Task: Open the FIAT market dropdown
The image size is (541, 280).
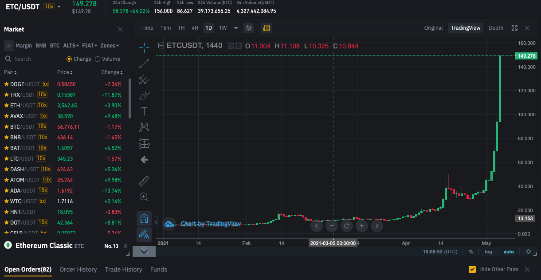Action: point(90,46)
